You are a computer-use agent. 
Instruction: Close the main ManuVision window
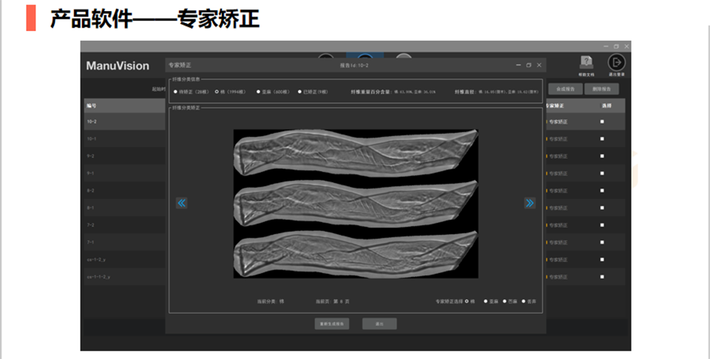coord(626,46)
